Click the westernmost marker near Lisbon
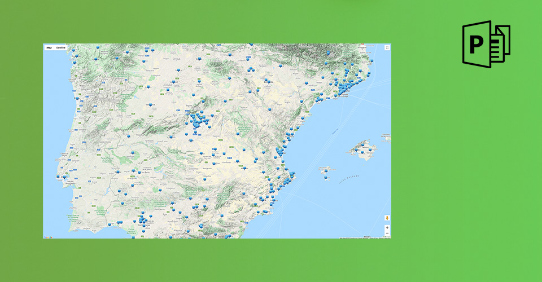The width and height of the screenshot is (542, 282). tap(58, 177)
